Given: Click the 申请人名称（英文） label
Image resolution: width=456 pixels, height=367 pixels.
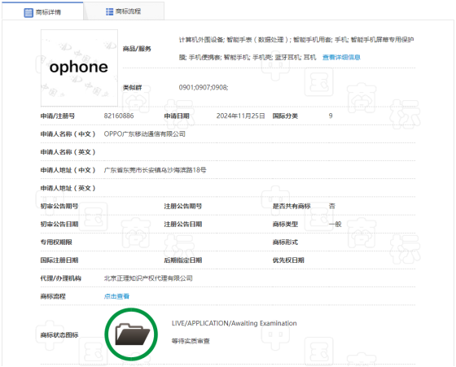Looking at the screenshot, I should (68, 152).
